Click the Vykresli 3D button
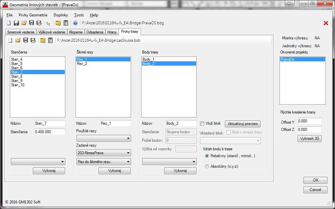 (309, 138)
